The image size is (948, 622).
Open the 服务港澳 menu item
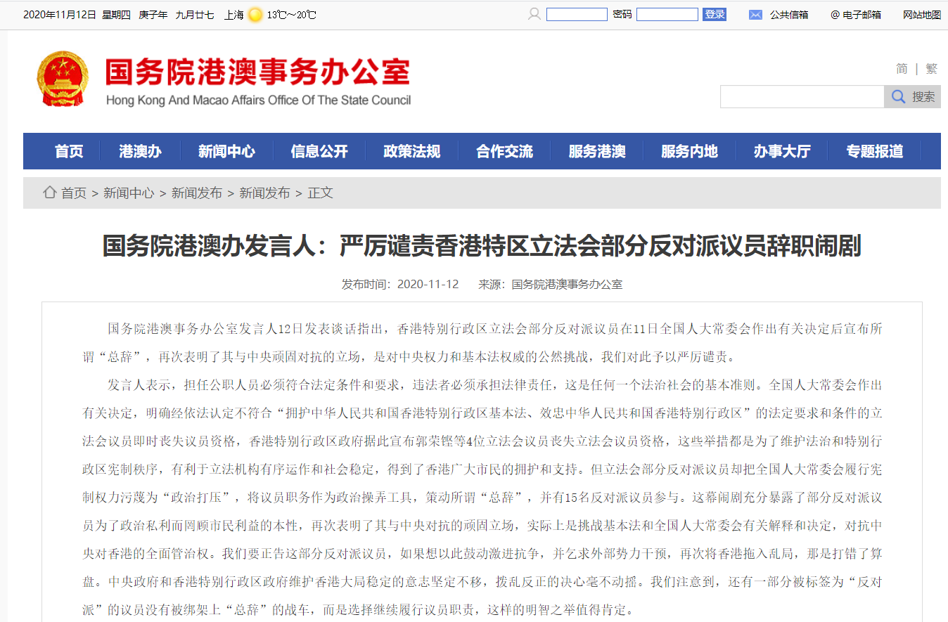597,151
